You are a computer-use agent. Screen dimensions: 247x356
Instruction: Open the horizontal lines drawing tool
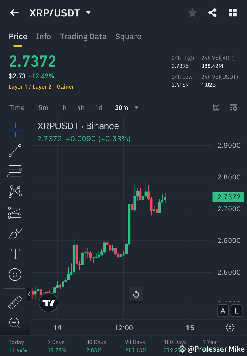click(15, 171)
